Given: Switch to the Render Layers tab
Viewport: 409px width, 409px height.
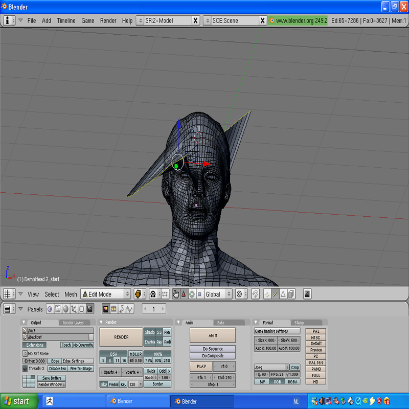Looking at the screenshot, I should pos(73,323).
